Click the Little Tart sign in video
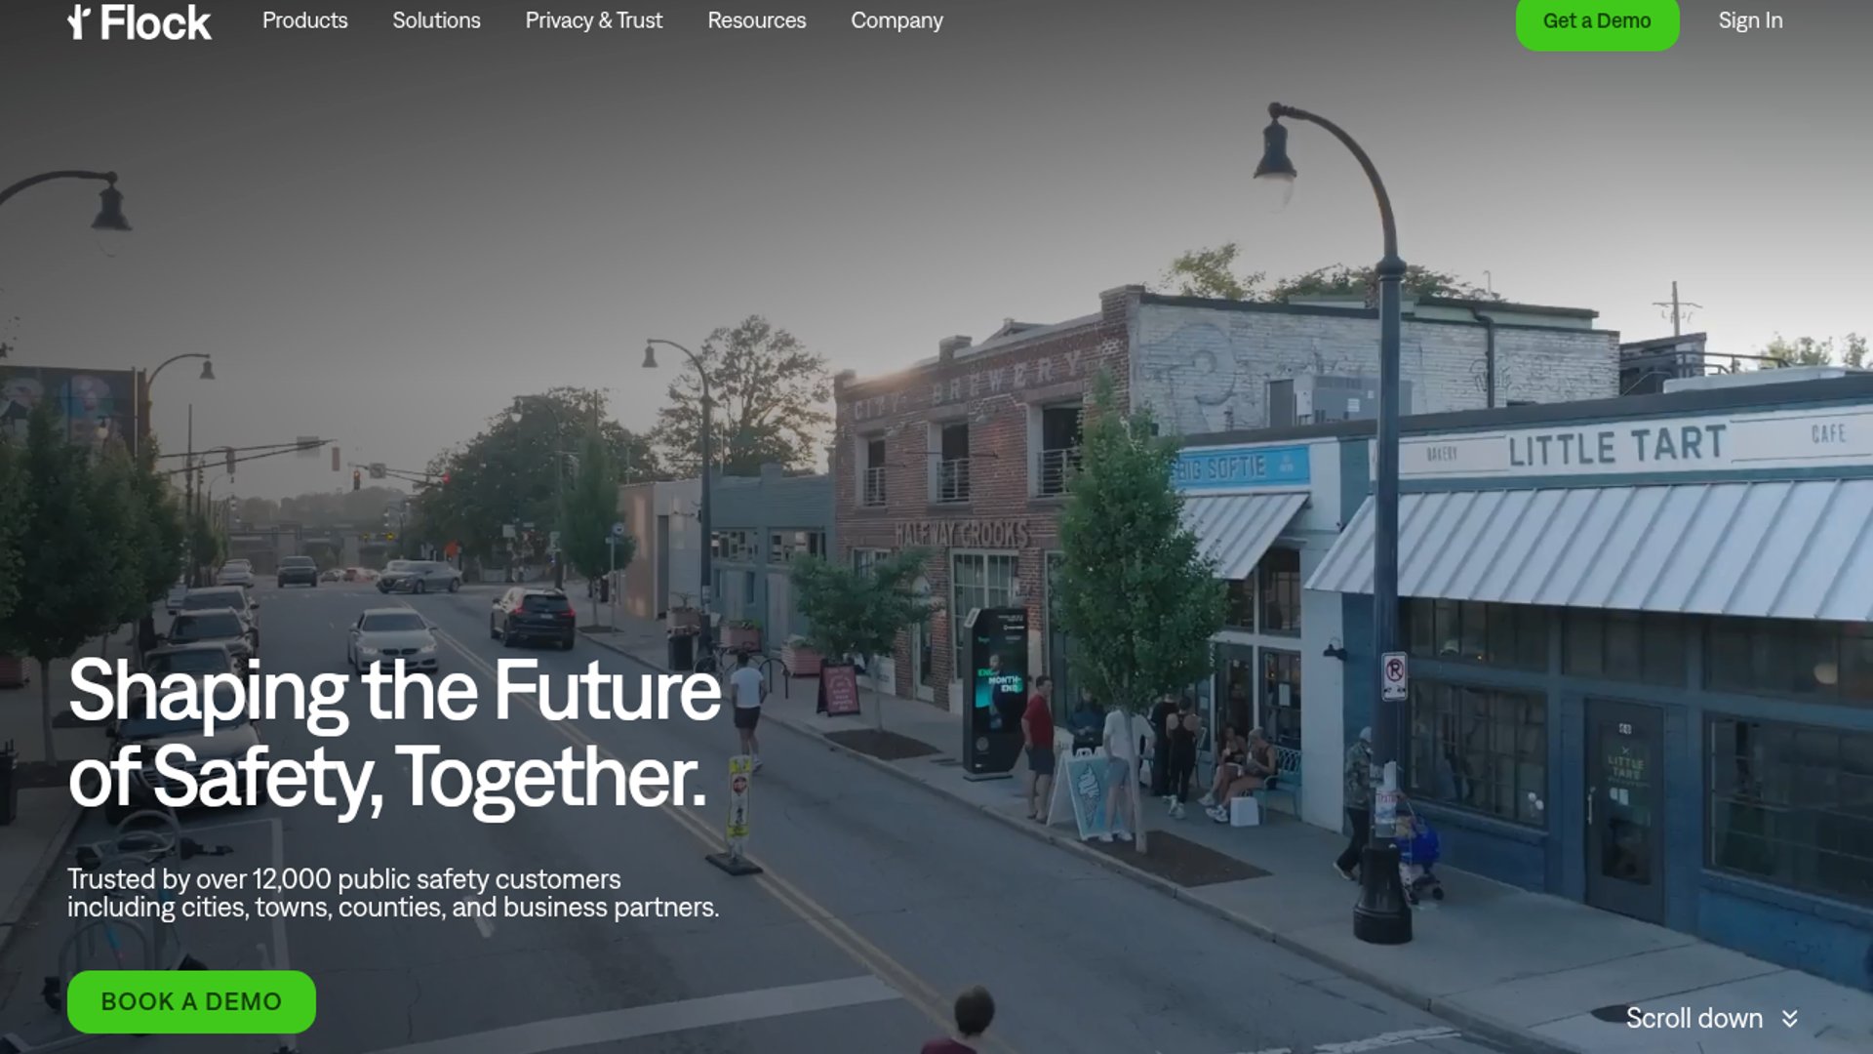The height and width of the screenshot is (1054, 1873). click(1616, 446)
